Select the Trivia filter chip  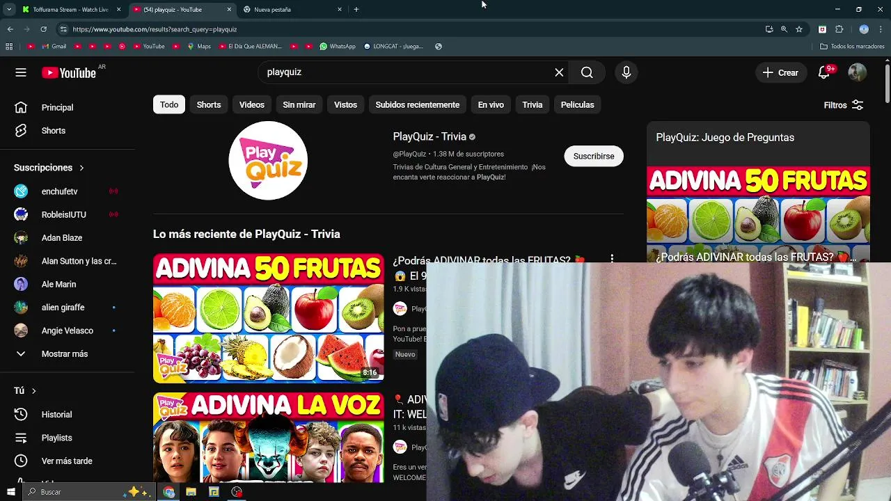pos(533,104)
